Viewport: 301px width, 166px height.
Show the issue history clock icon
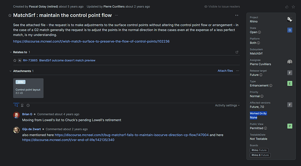tap(28, 105)
